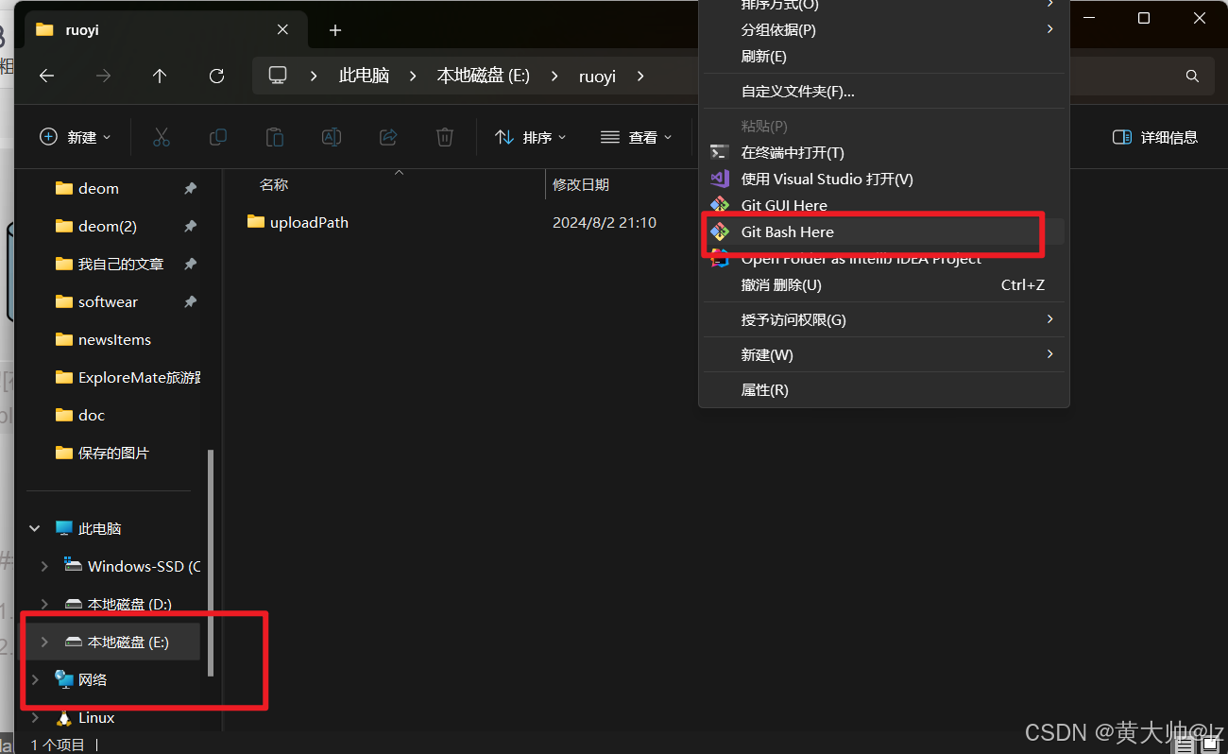Open the Sort dropdown
1228x754 pixels.
(x=531, y=137)
